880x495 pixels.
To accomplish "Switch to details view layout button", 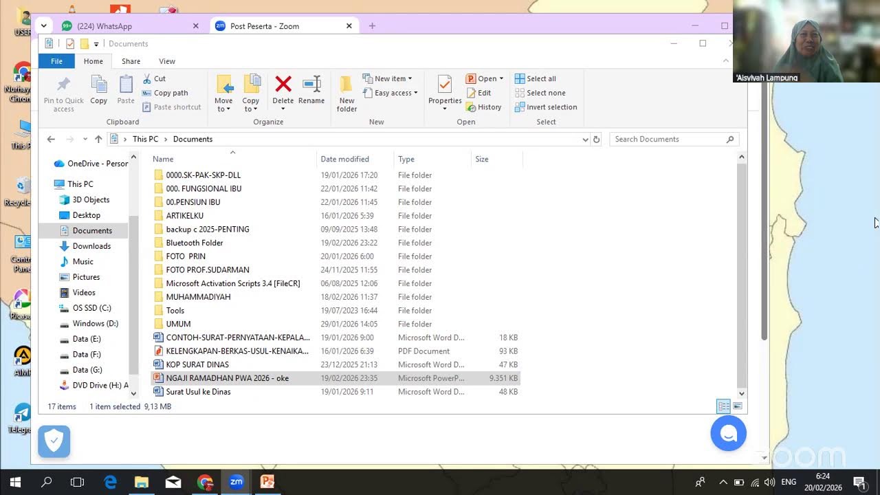I will click(x=724, y=406).
